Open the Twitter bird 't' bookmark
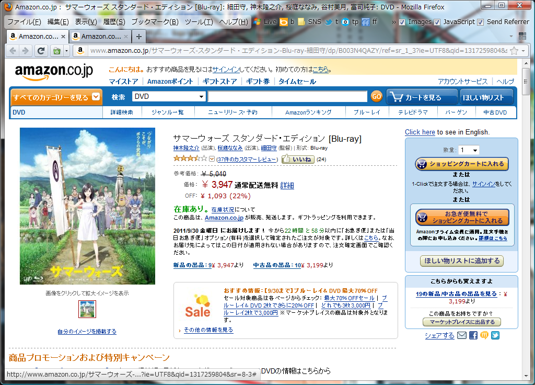The height and width of the screenshot is (385, 535). point(332,22)
